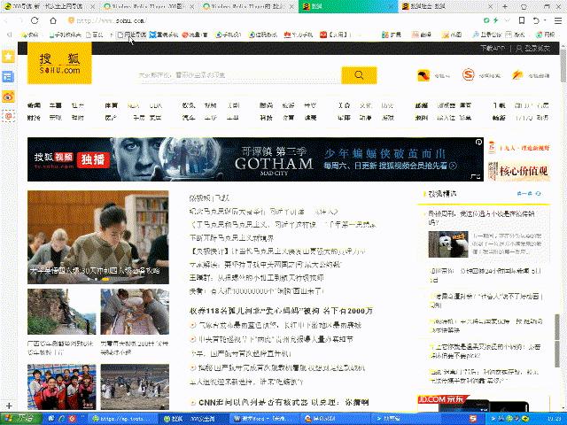
Task: Open the Gotham season banner advertisement
Action: pyautogui.click(x=255, y=159)
